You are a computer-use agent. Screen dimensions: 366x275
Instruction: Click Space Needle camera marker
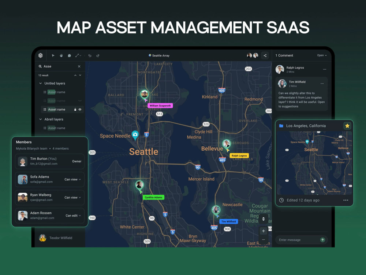[135, 135]
